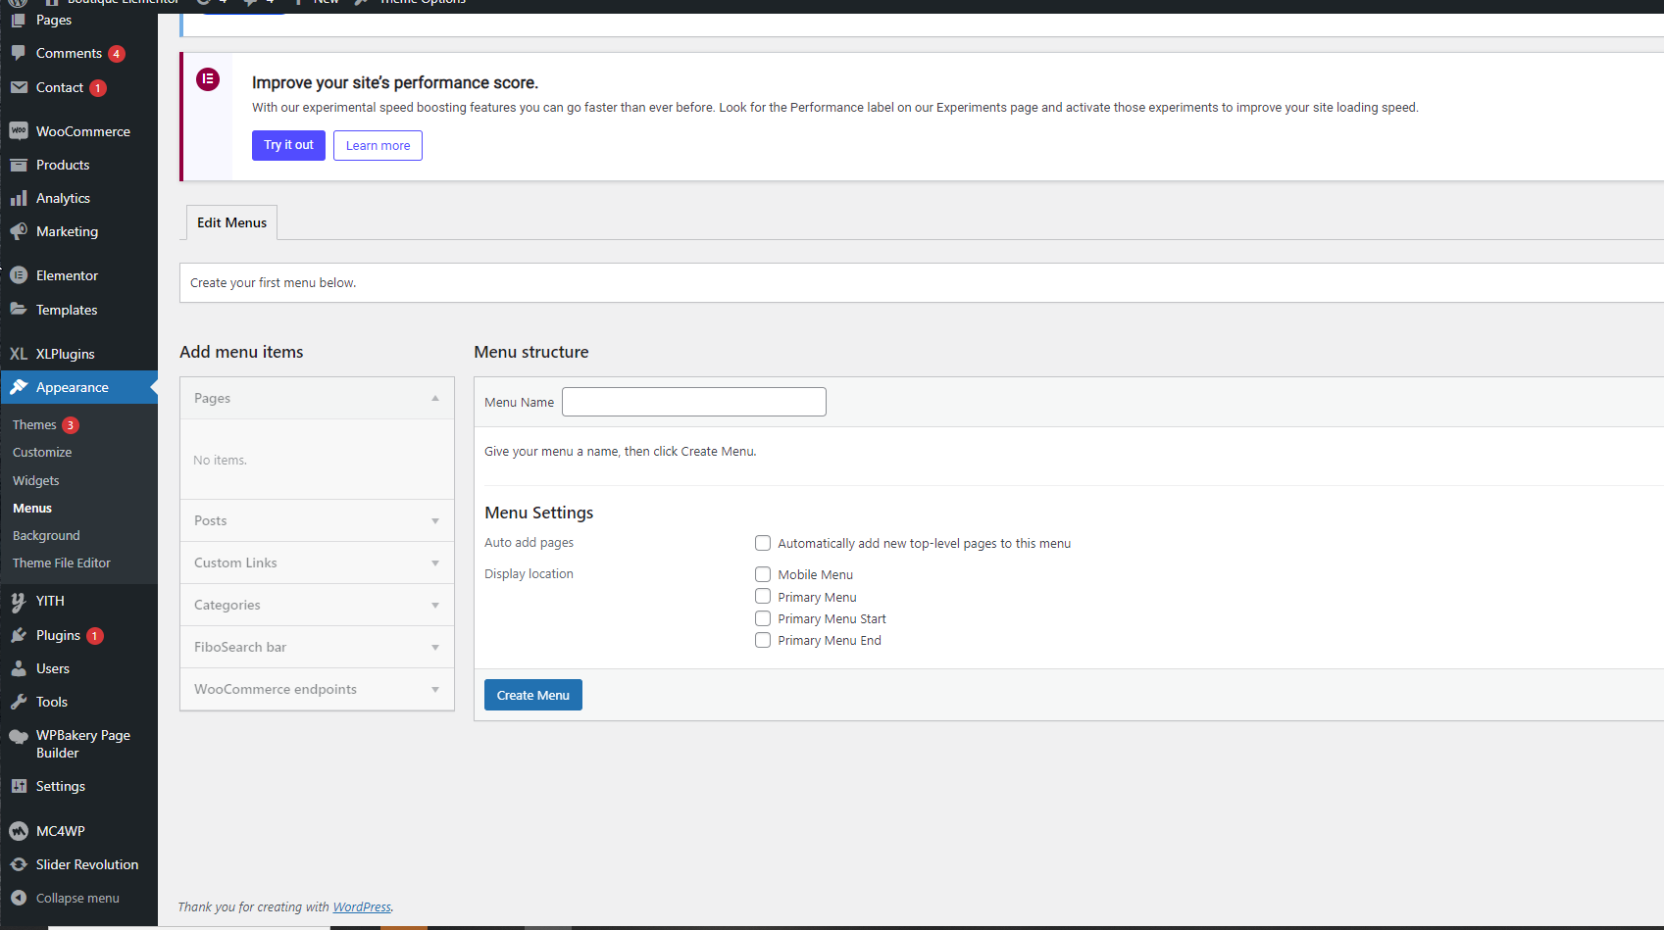The image size is (1664, 930).
Task: Click the Plugins update badge 1
Action: 95,636
